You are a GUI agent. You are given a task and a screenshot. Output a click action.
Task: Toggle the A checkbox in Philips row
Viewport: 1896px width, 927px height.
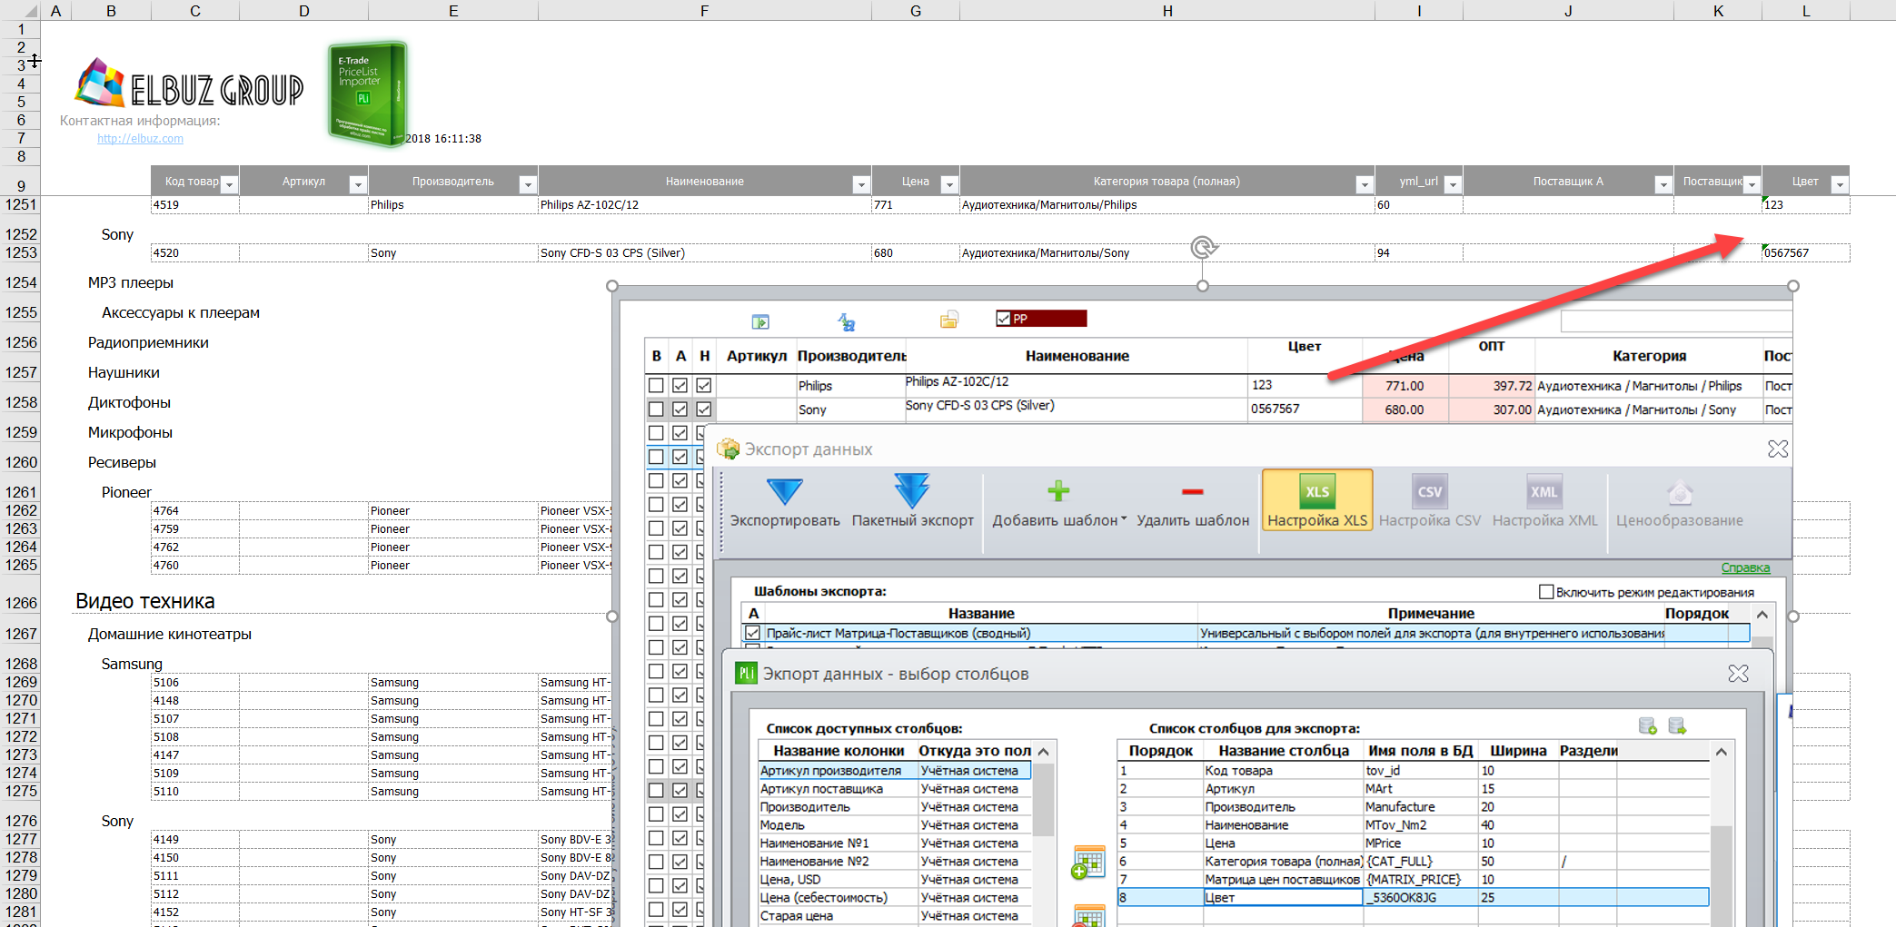[680, 386]
